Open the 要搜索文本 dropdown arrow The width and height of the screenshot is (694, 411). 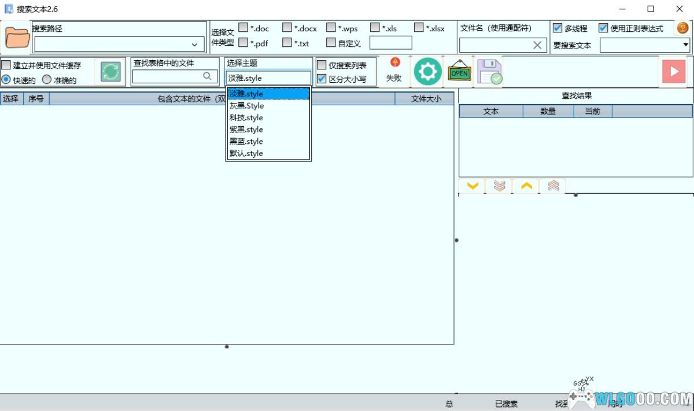[686, 45]
